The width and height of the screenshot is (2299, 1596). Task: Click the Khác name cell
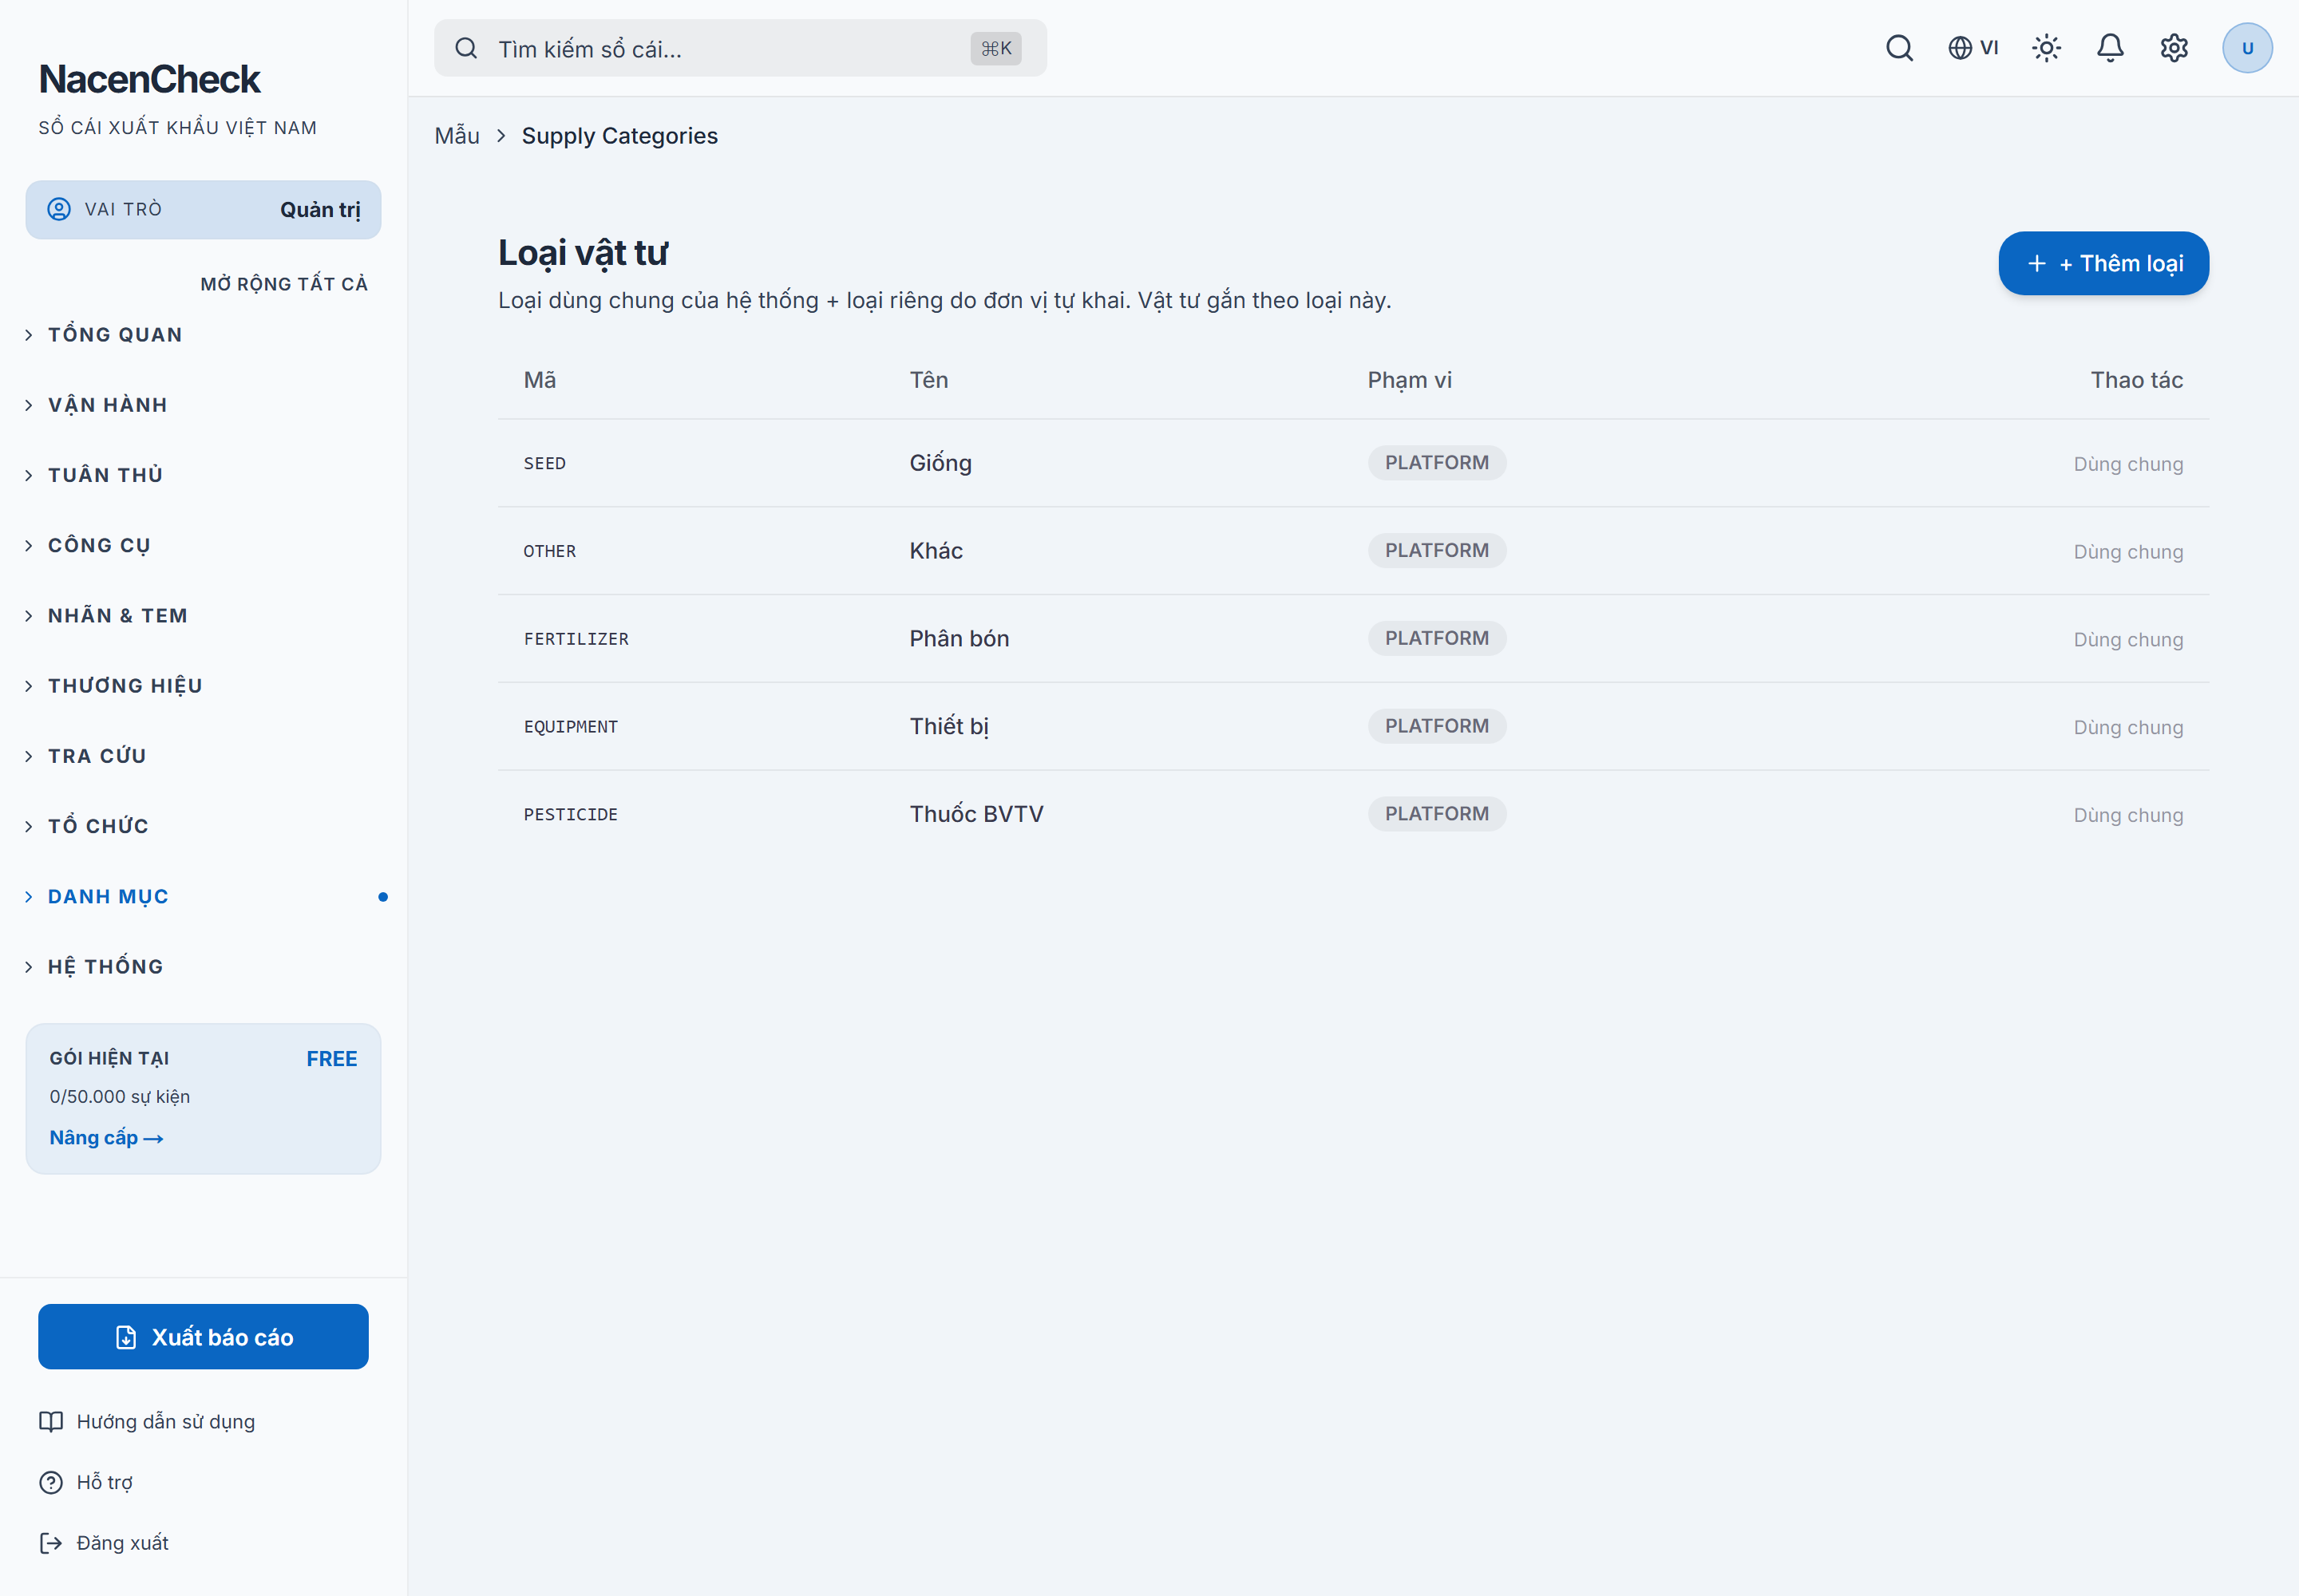pos(936,551)
